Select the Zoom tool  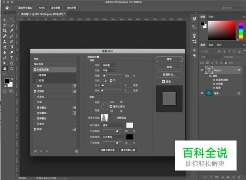coord(11,68)
